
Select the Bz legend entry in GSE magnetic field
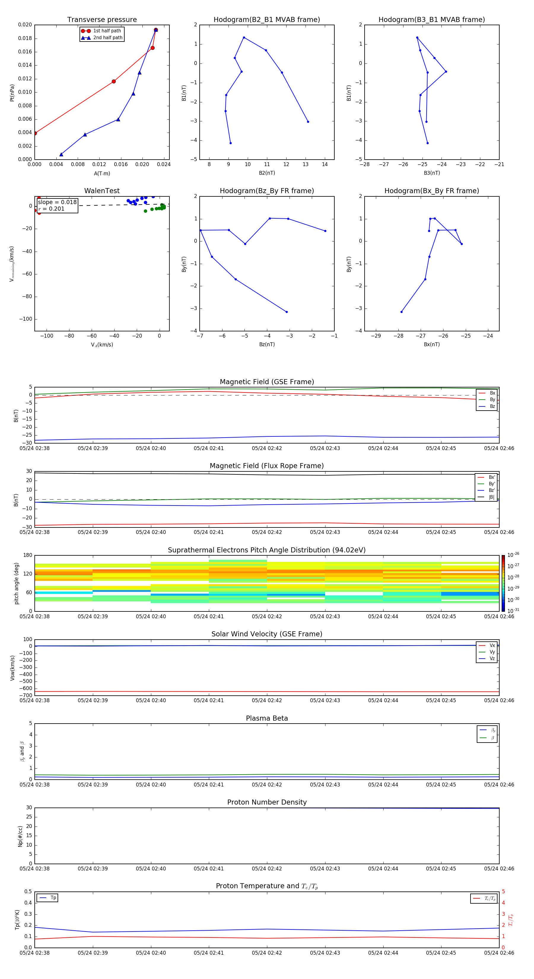[x=487, y=406]
